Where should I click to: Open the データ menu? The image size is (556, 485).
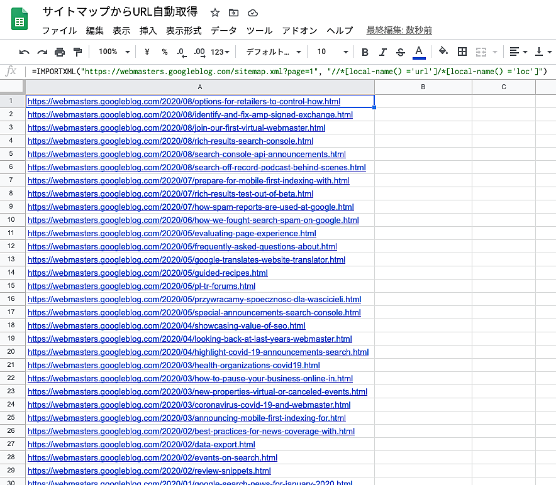tap(223, 30)
